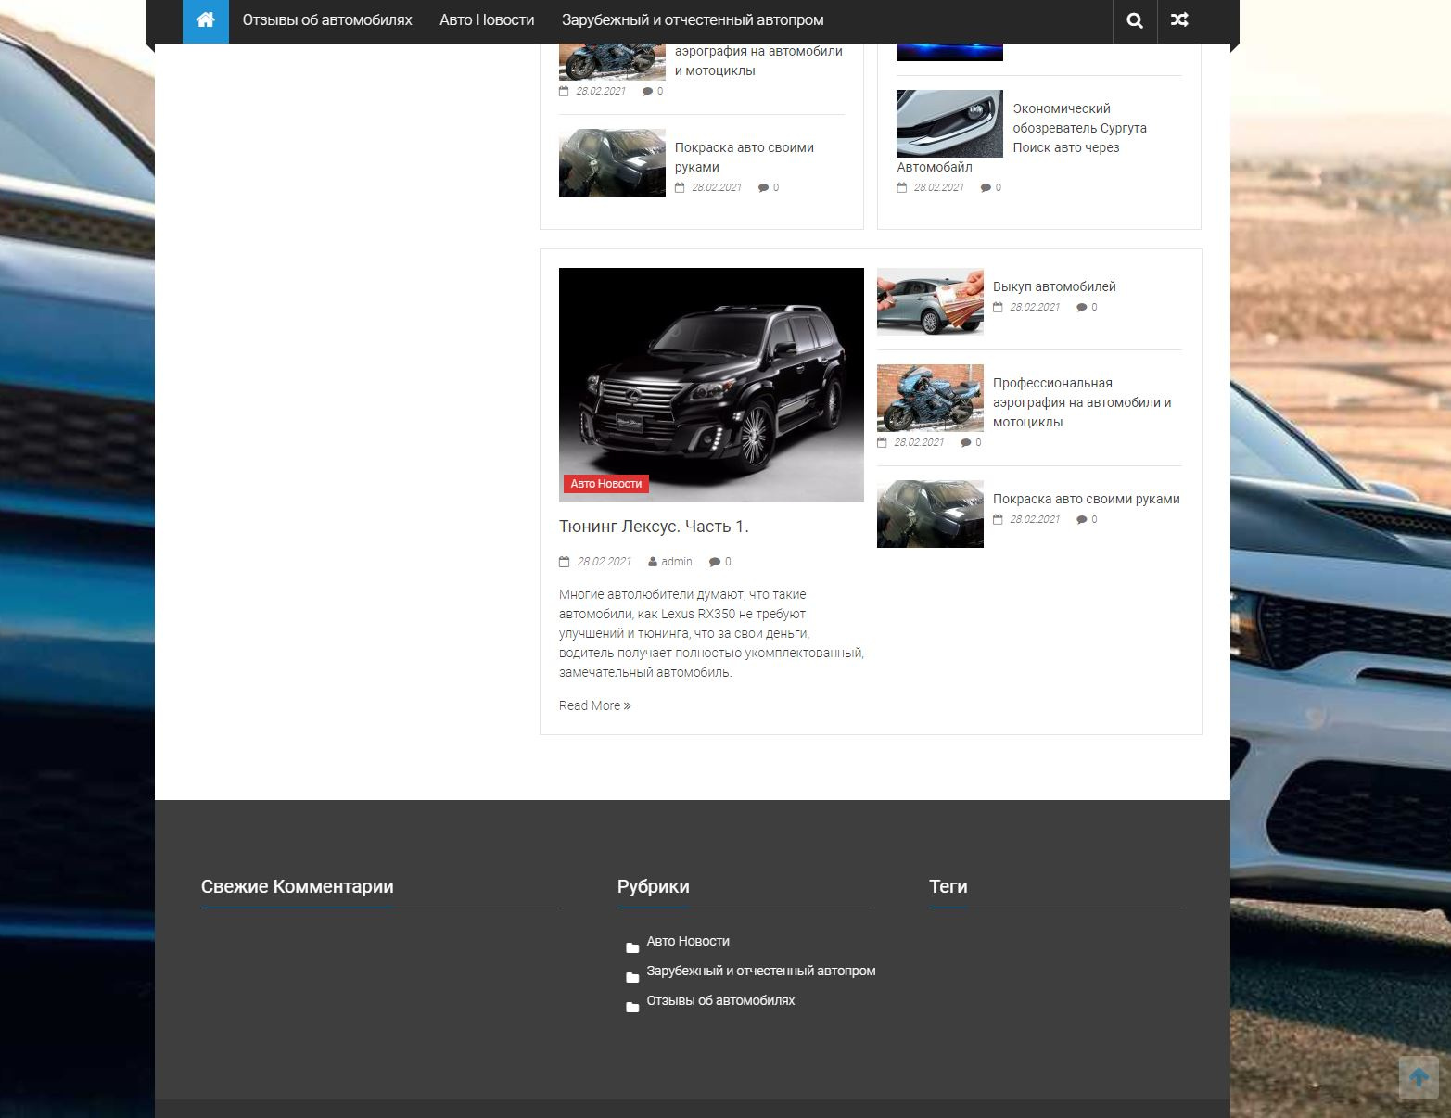
Task: Open Авто Новости in top navigation
Action: 487,20
